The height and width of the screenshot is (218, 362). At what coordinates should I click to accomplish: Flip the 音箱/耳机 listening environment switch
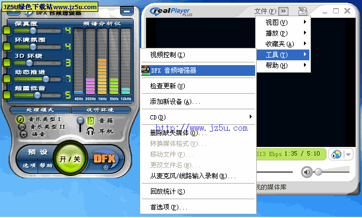pyautogui.click(x=80, y=124)
